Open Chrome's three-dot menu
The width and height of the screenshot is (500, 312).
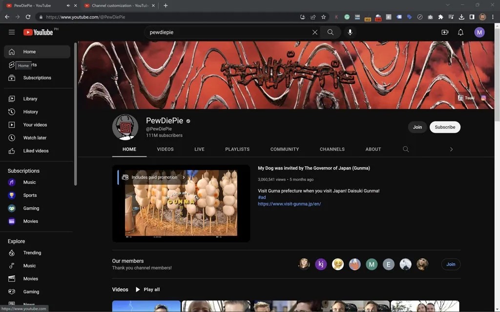click(x=494, y=17)
